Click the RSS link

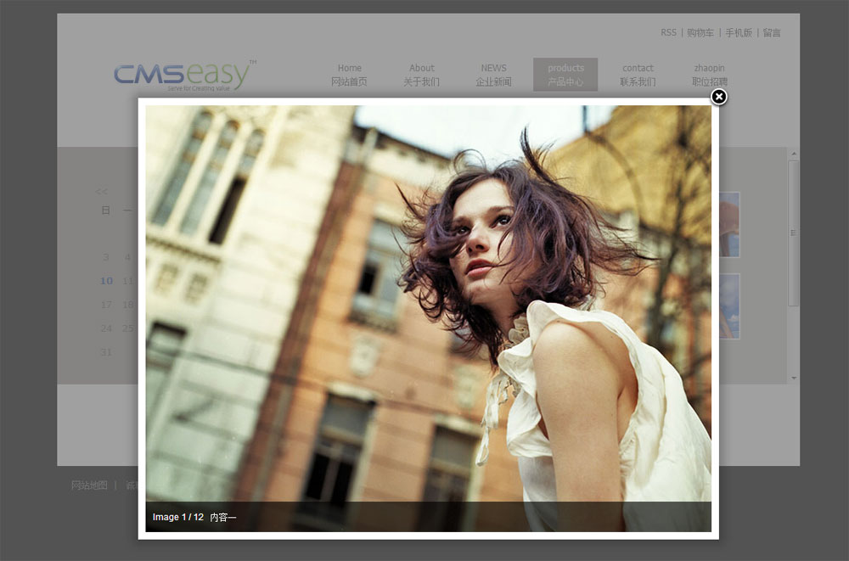tap(668, 33)
